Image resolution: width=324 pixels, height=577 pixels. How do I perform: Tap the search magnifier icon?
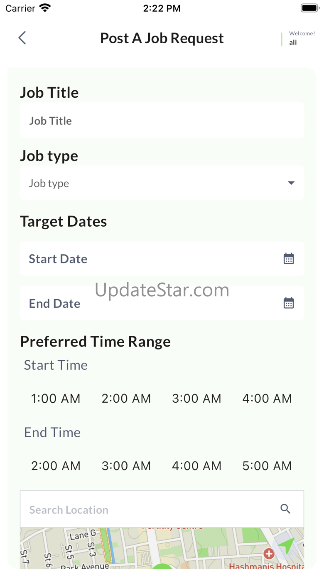click(285, 509)
